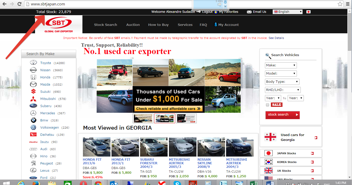Open Used cars for Georgia

[291, 137]
